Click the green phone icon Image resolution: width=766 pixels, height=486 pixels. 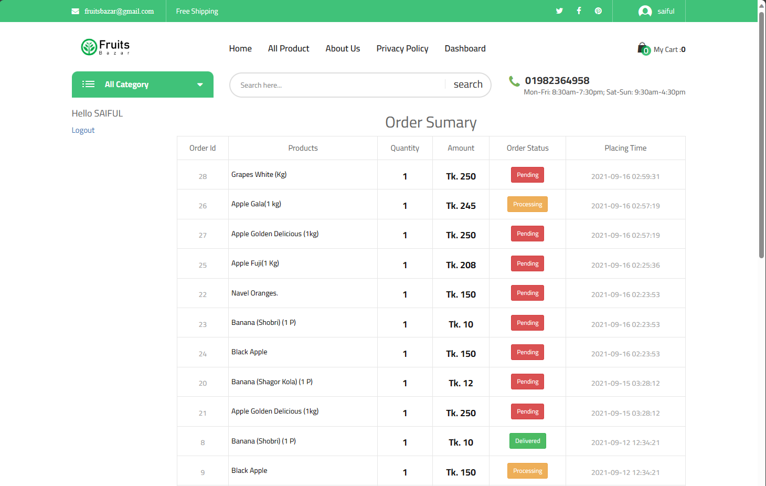(x=514, y=81)
